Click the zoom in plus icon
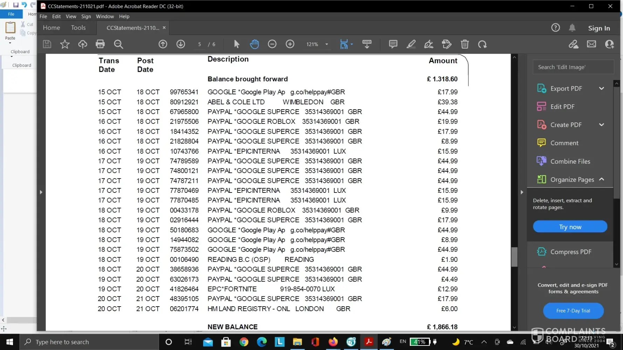The image size is (623, 350). (290, 44)
